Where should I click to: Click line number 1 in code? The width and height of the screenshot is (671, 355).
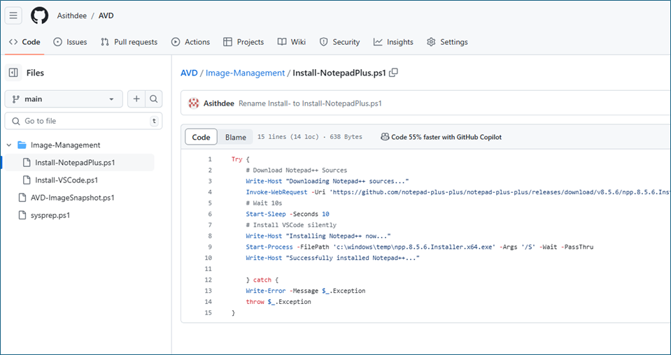tap(210, 159)
